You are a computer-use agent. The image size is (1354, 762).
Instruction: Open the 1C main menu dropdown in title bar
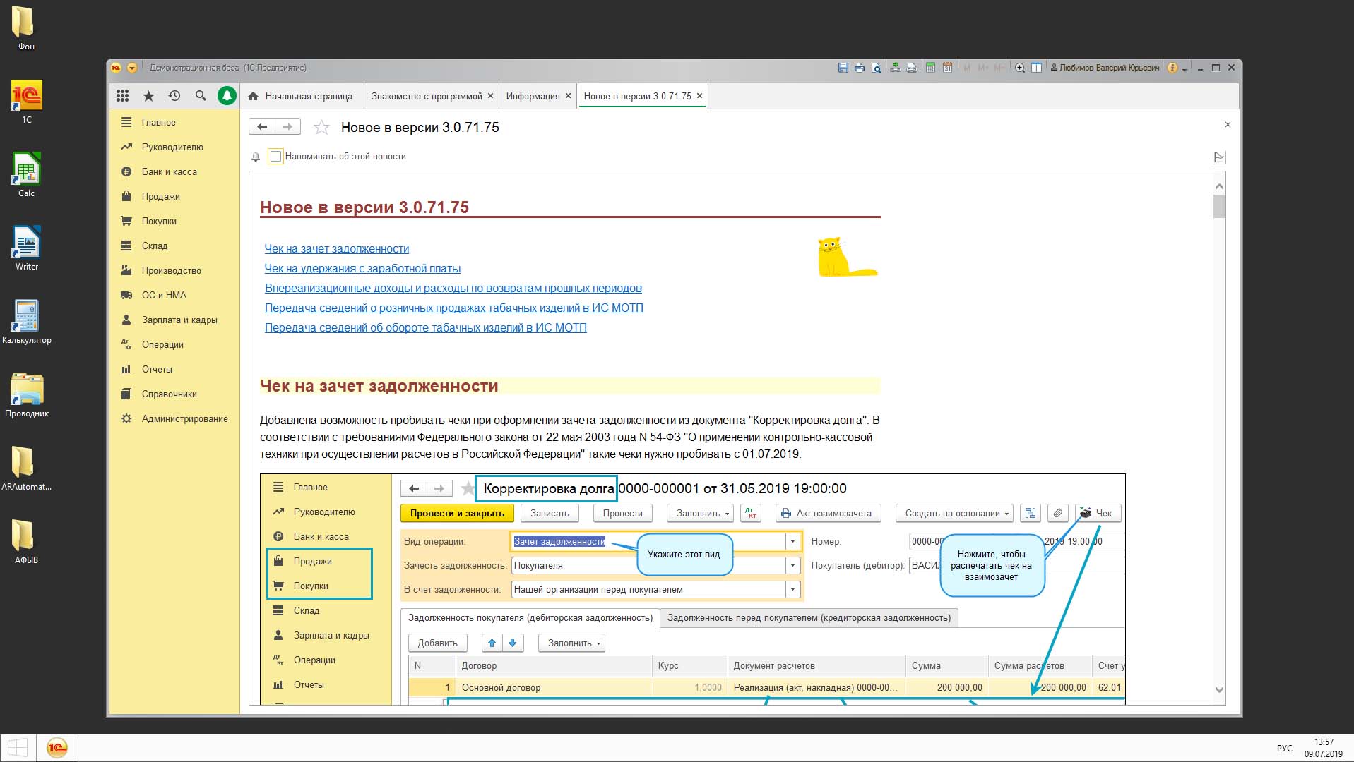132,68
